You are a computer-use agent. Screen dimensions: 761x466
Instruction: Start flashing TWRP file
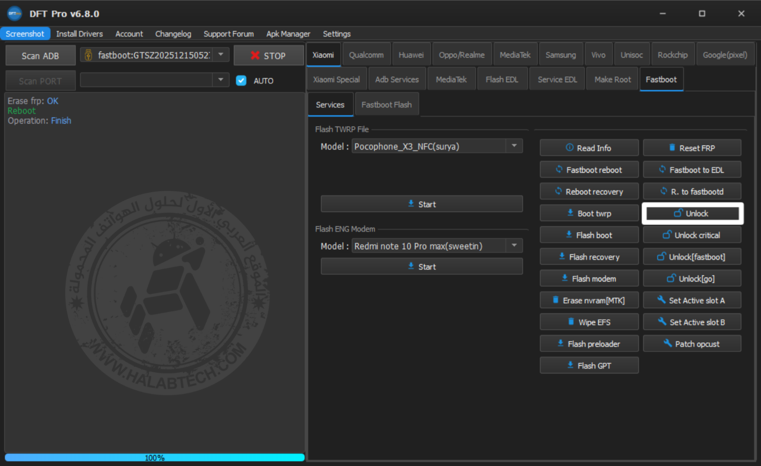tap(422, 204)
